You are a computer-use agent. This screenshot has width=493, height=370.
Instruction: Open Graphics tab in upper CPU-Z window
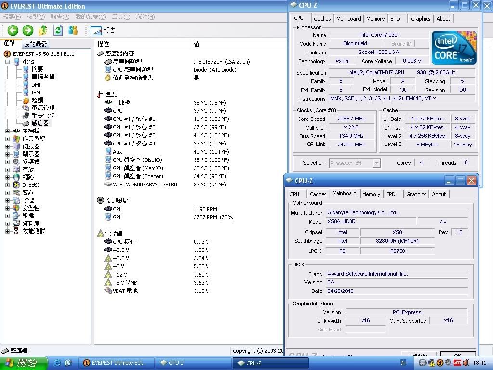tap(420, 19)
